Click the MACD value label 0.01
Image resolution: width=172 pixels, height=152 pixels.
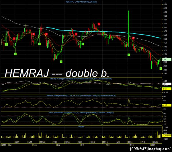pyautogui.click(x=167, y=84)
